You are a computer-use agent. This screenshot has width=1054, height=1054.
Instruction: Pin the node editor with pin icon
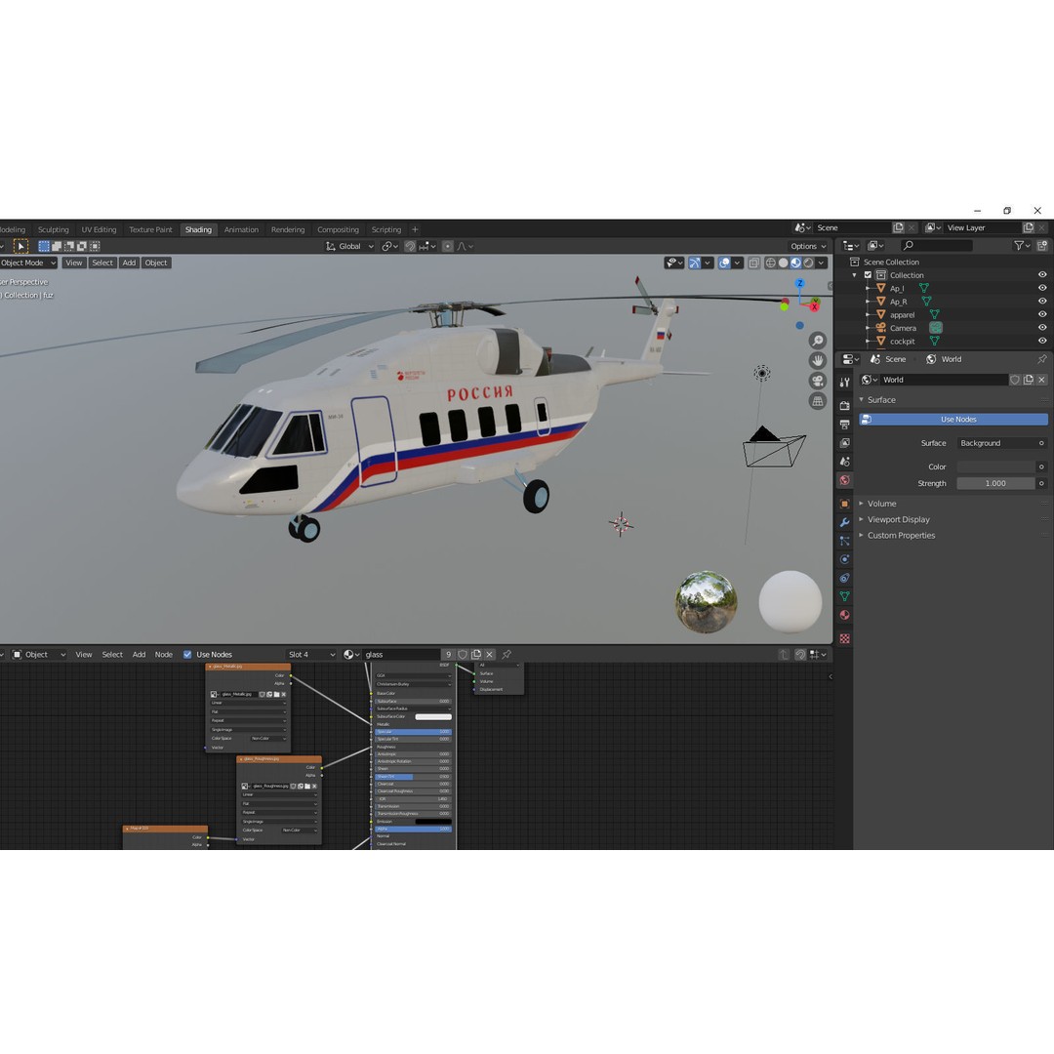pyautogui.click(x=507, y=654)
